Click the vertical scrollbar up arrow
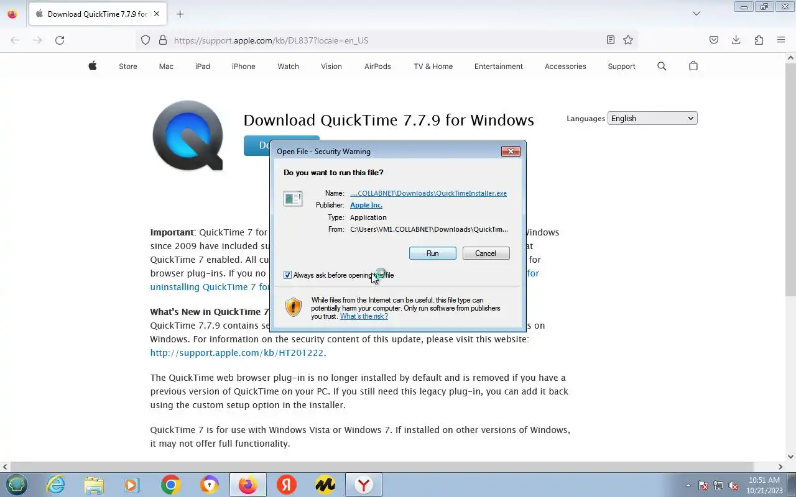Image resolution: width=796 pixels, height=497 pixels. pyautogui.click(x=790, y=58)
